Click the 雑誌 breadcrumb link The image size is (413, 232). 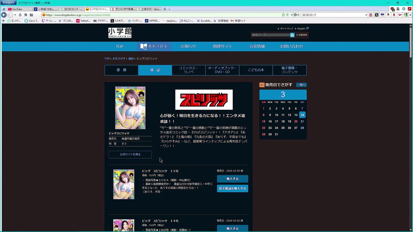click(131, 59)
